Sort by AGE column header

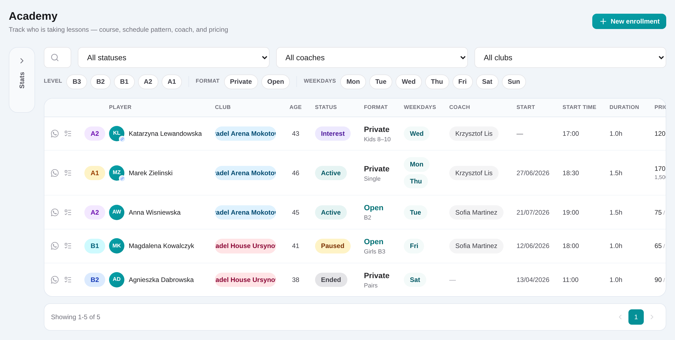pyautogui.click(x=296, y=107)
